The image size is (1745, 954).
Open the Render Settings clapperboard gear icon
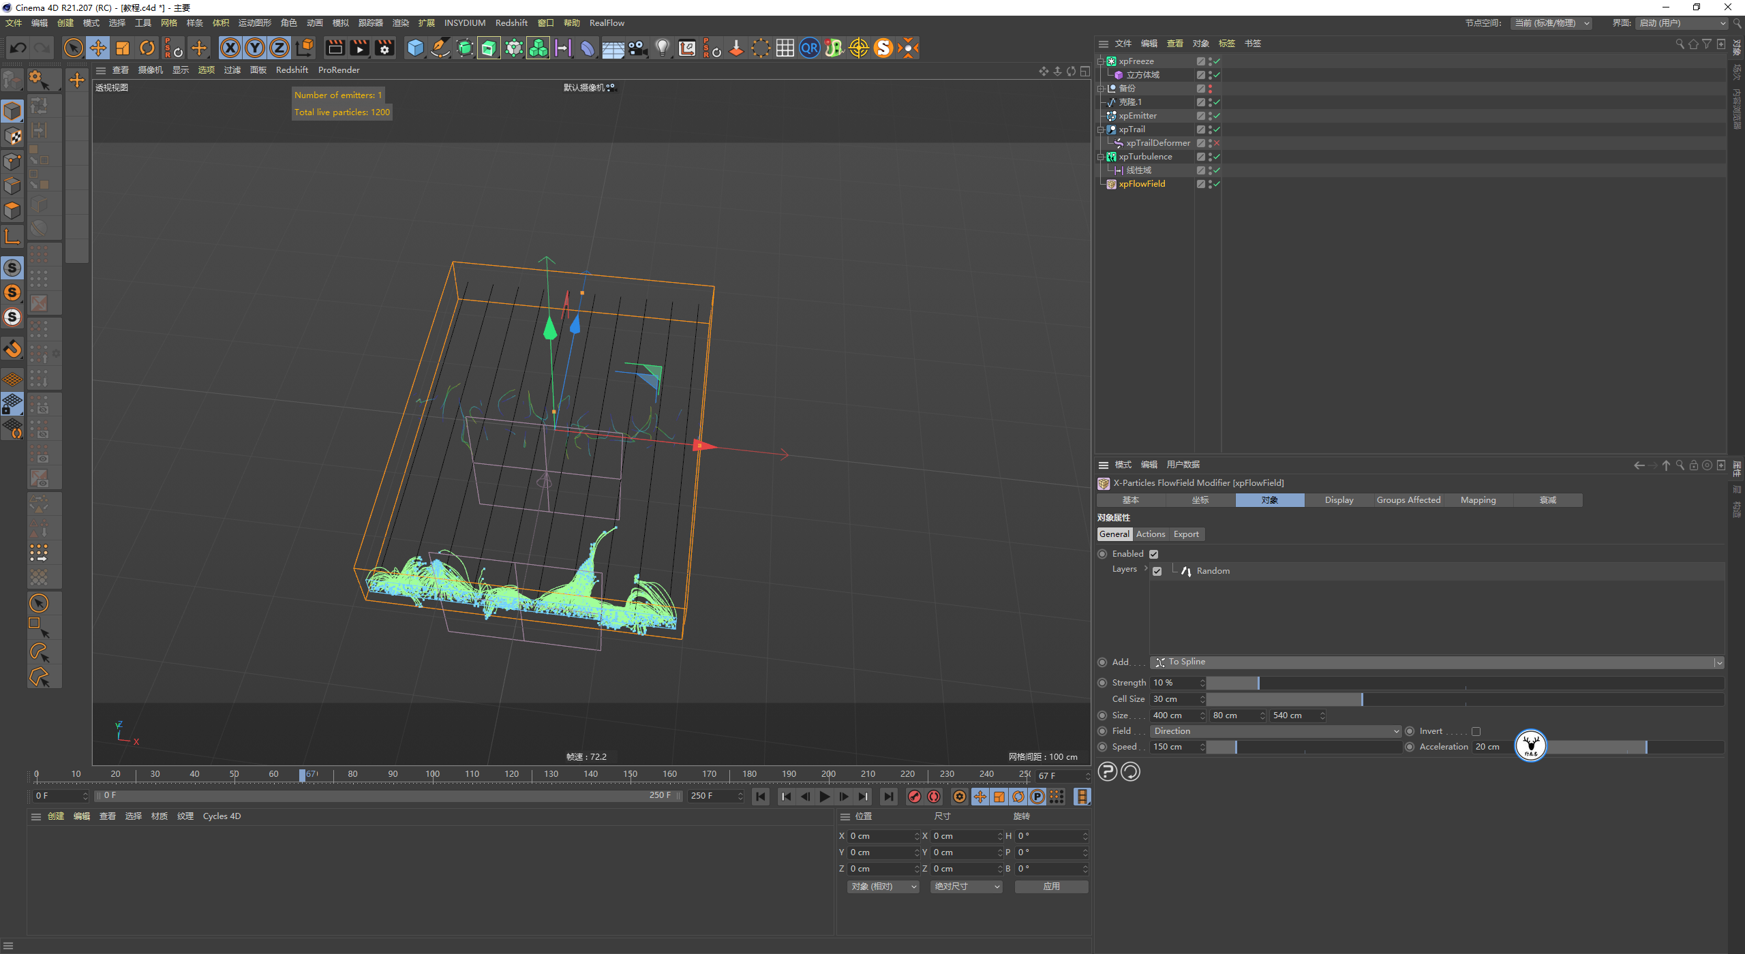[384, 48]
